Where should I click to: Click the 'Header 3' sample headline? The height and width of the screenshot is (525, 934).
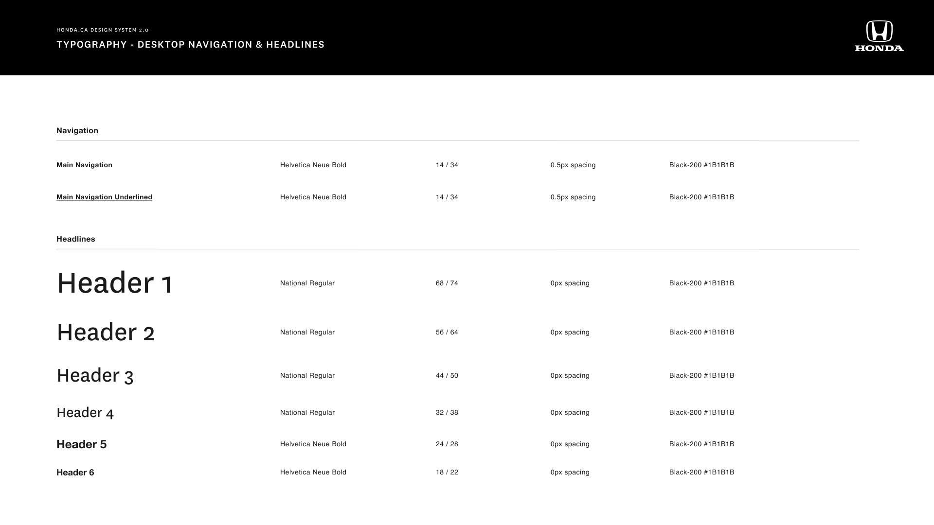click(x=95, y=376)
